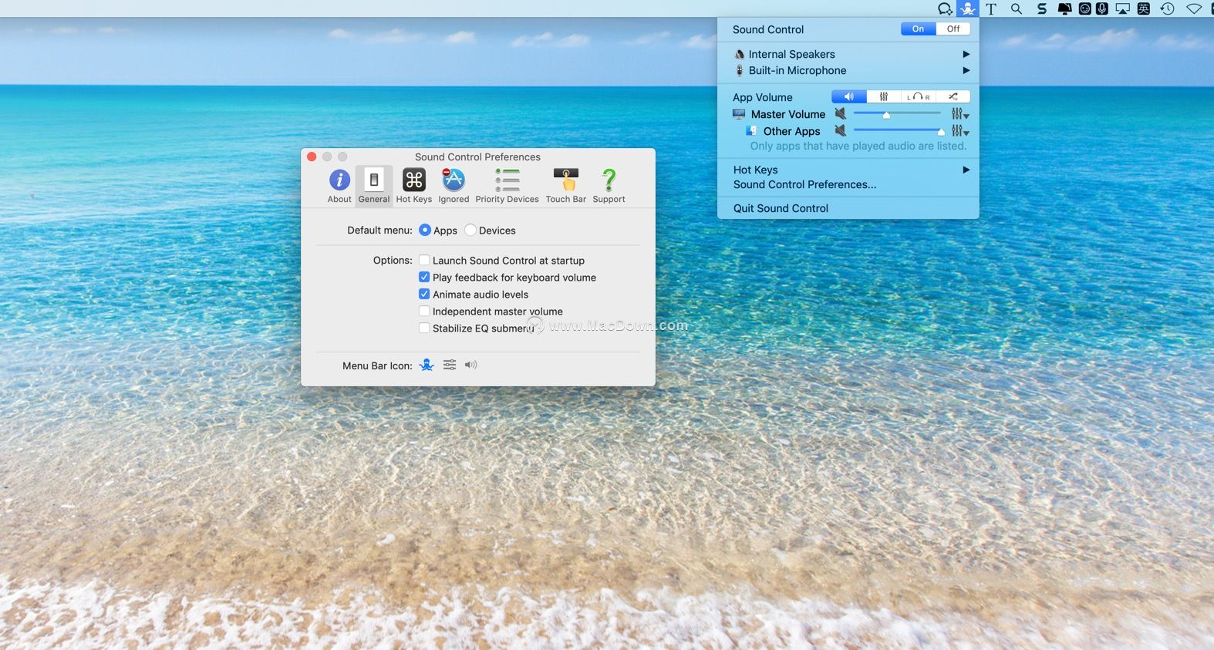Select Apps as the default menu

425,230
